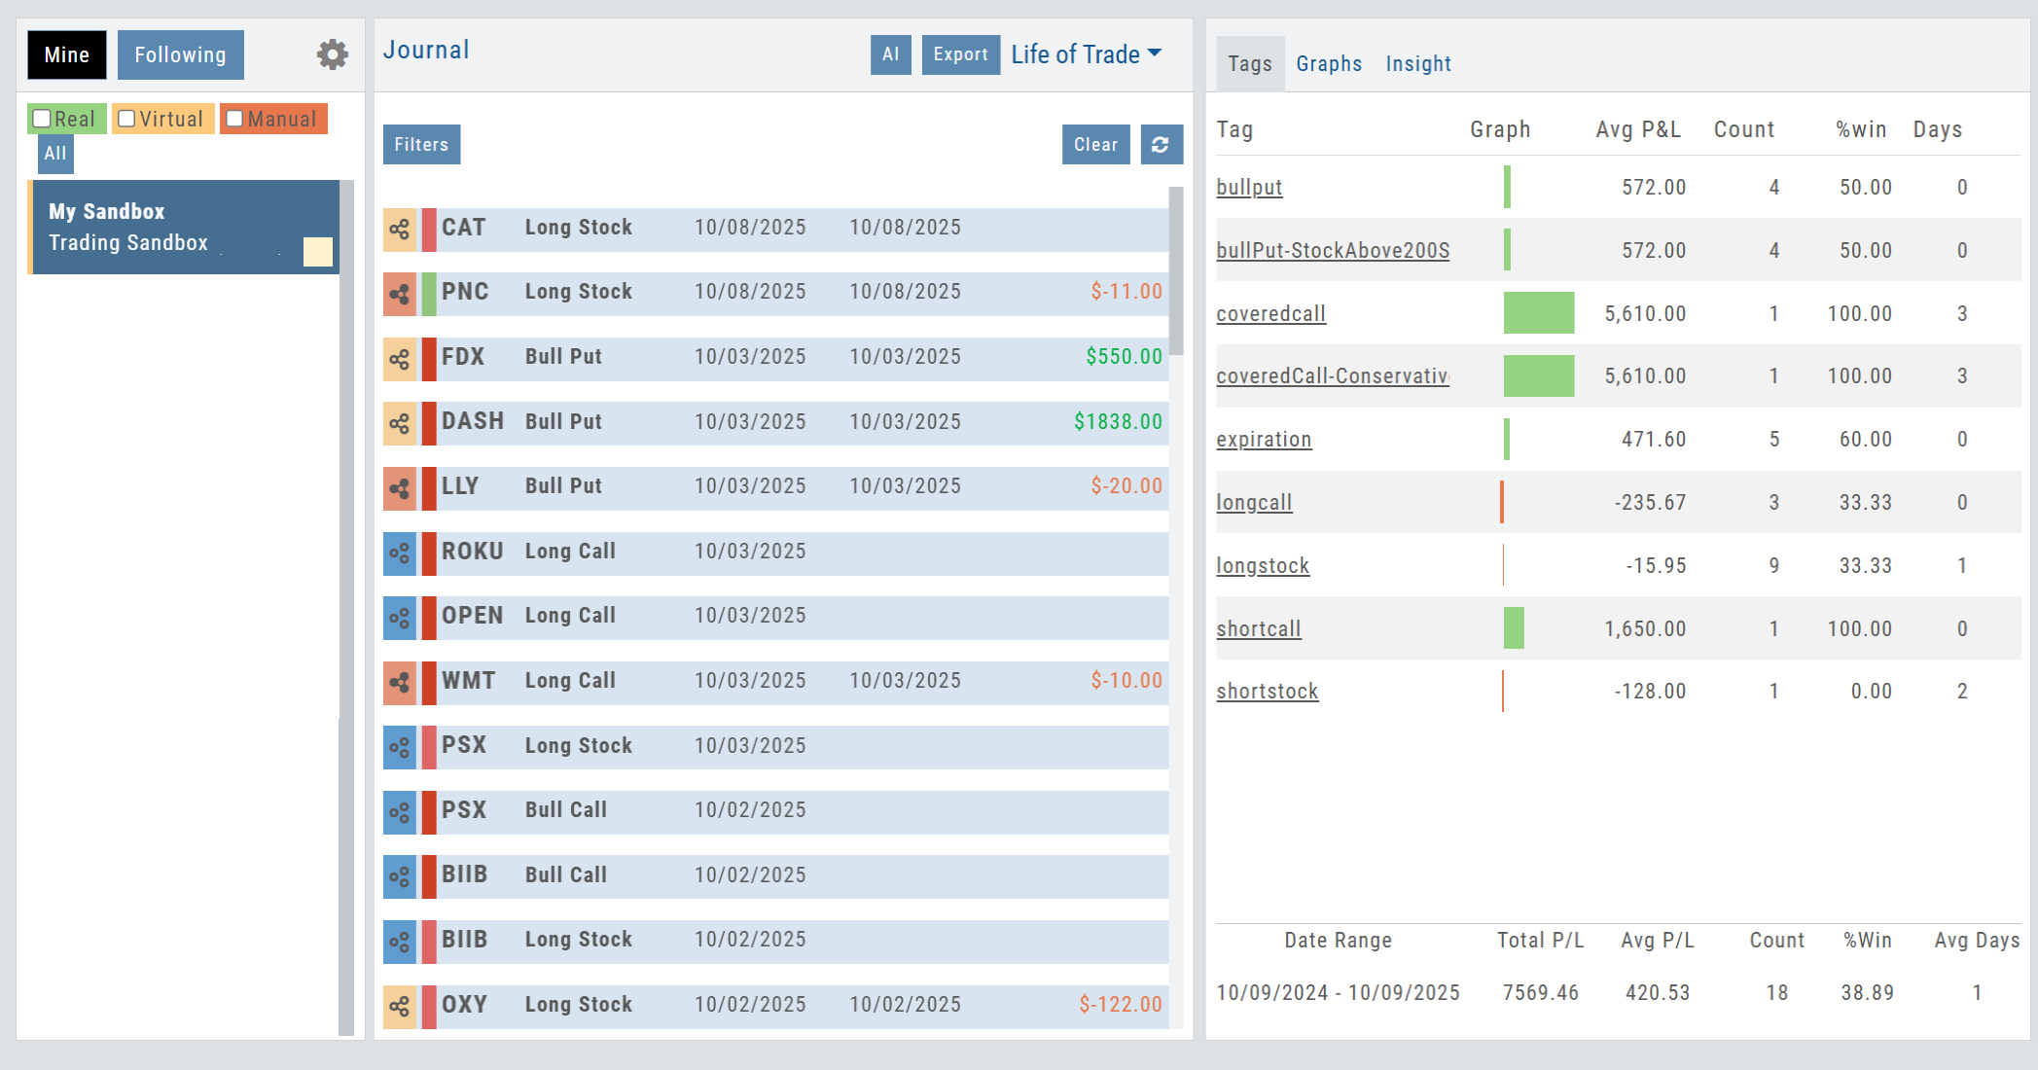This screenshot has height=1070, width=2038.
Task: Click the share icon on PNC row
Action: [x=399, y=294]
